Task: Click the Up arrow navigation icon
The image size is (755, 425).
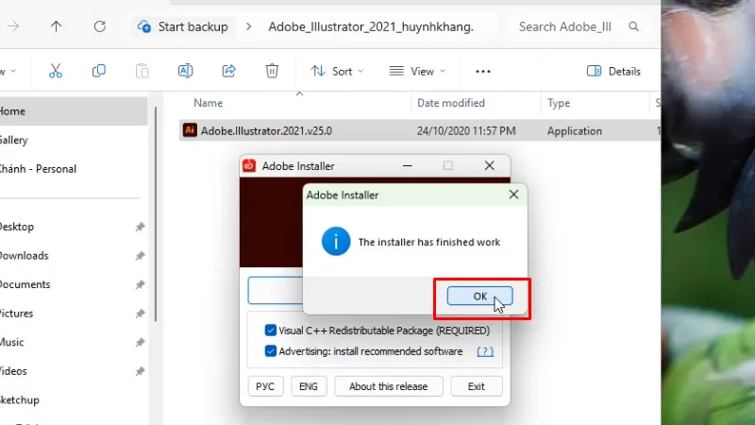Action: 57,26
